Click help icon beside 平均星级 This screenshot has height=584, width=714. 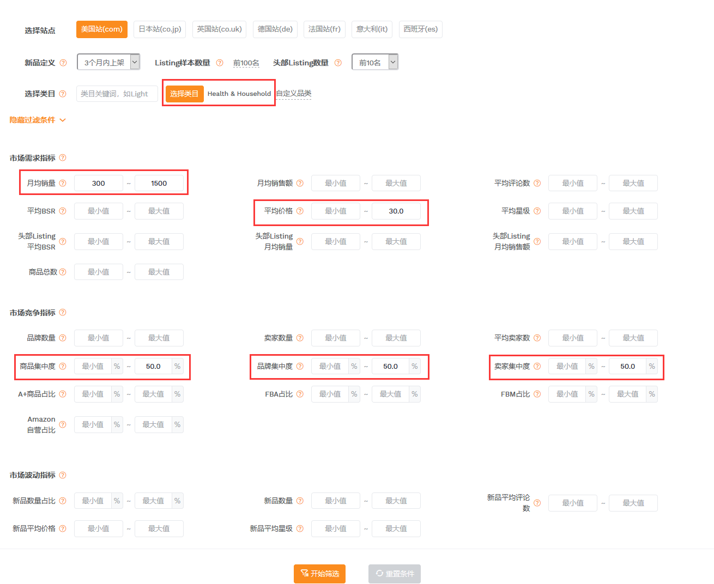click(537, 211)
